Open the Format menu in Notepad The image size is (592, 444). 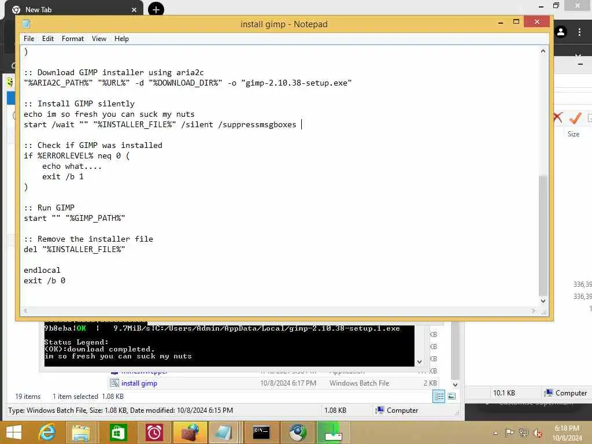(x=72, y=39)
